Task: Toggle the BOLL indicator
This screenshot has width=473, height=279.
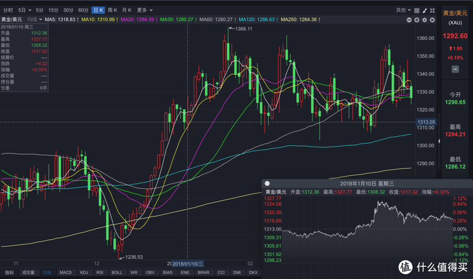Action: pos(117,272)
